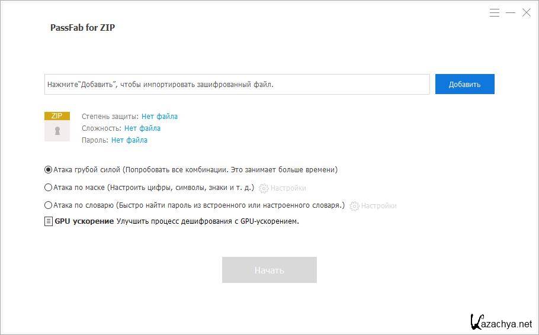
Task: Click the ZIP lock file icon
Action: (x=57, y=126)
